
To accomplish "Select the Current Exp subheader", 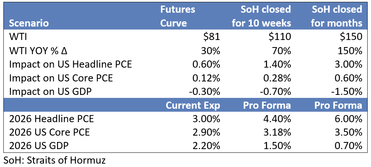I will (x=193, y=105).
